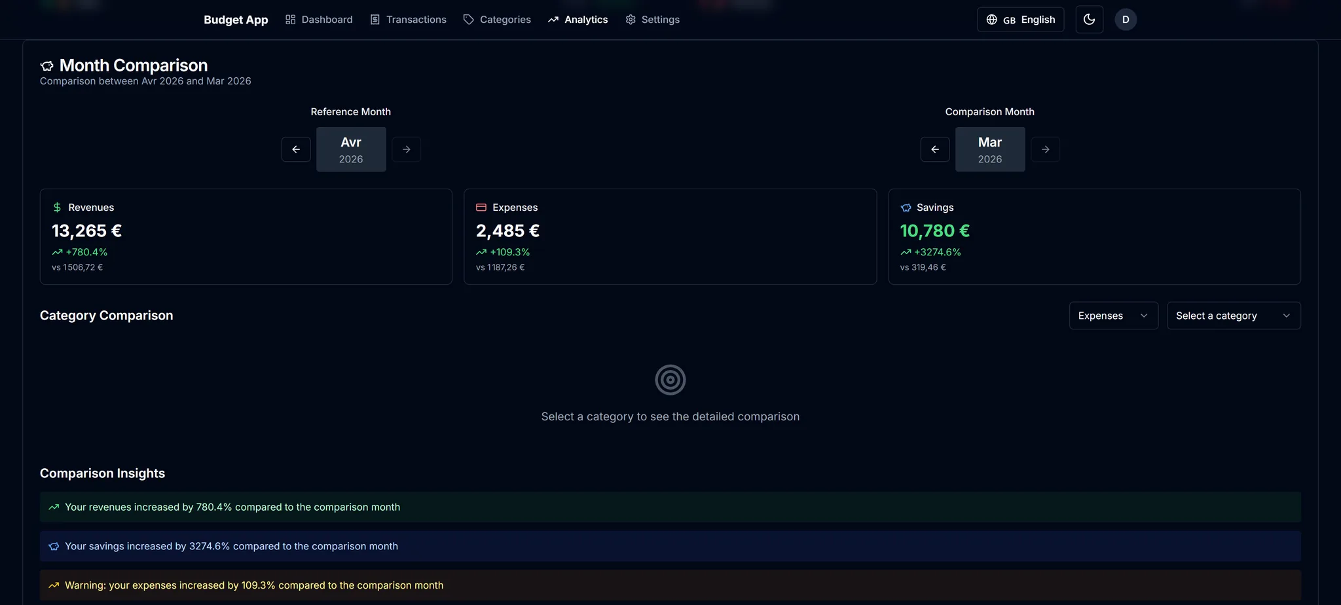1341x605 pixels.
Task: Click 'Select a category to see' placeholder text
Action: [x=670, y=416]
